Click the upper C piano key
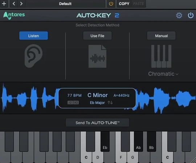The width and height of the screenshot is (196, 163). click(167, 158)
